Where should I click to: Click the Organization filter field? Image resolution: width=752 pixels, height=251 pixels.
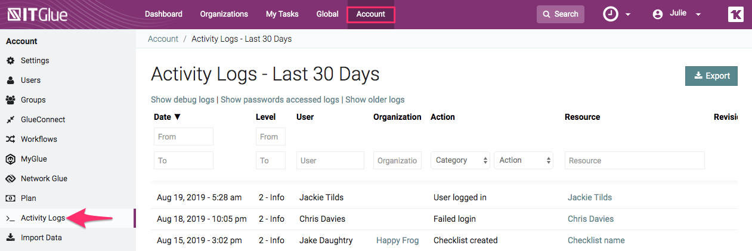pos(397,160)
